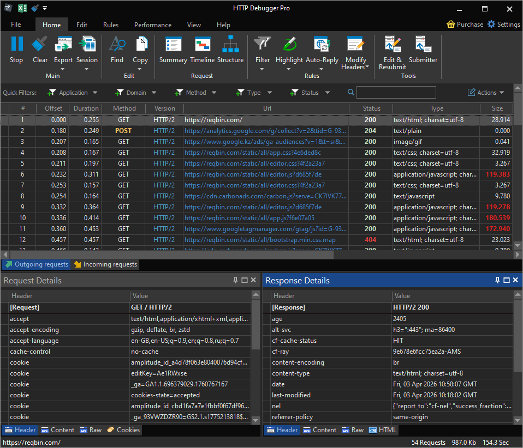Open the Rules menu
Screen dimensions: 523x448
(x=110, y=25)
